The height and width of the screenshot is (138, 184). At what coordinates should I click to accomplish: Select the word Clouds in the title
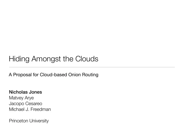coord(87,59)
